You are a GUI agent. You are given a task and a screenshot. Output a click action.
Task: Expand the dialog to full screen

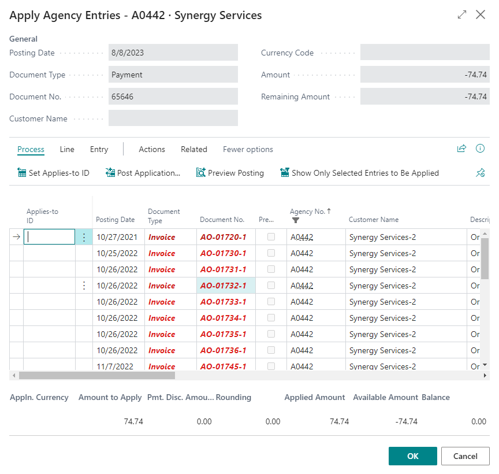pos(461,15)
